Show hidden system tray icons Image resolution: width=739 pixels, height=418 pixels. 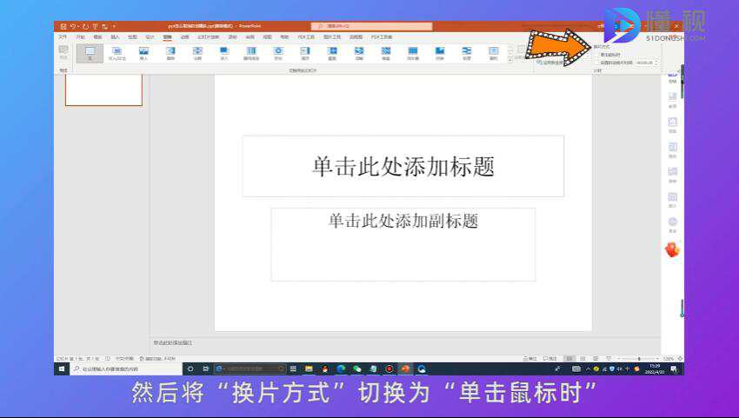click(588, 368)
